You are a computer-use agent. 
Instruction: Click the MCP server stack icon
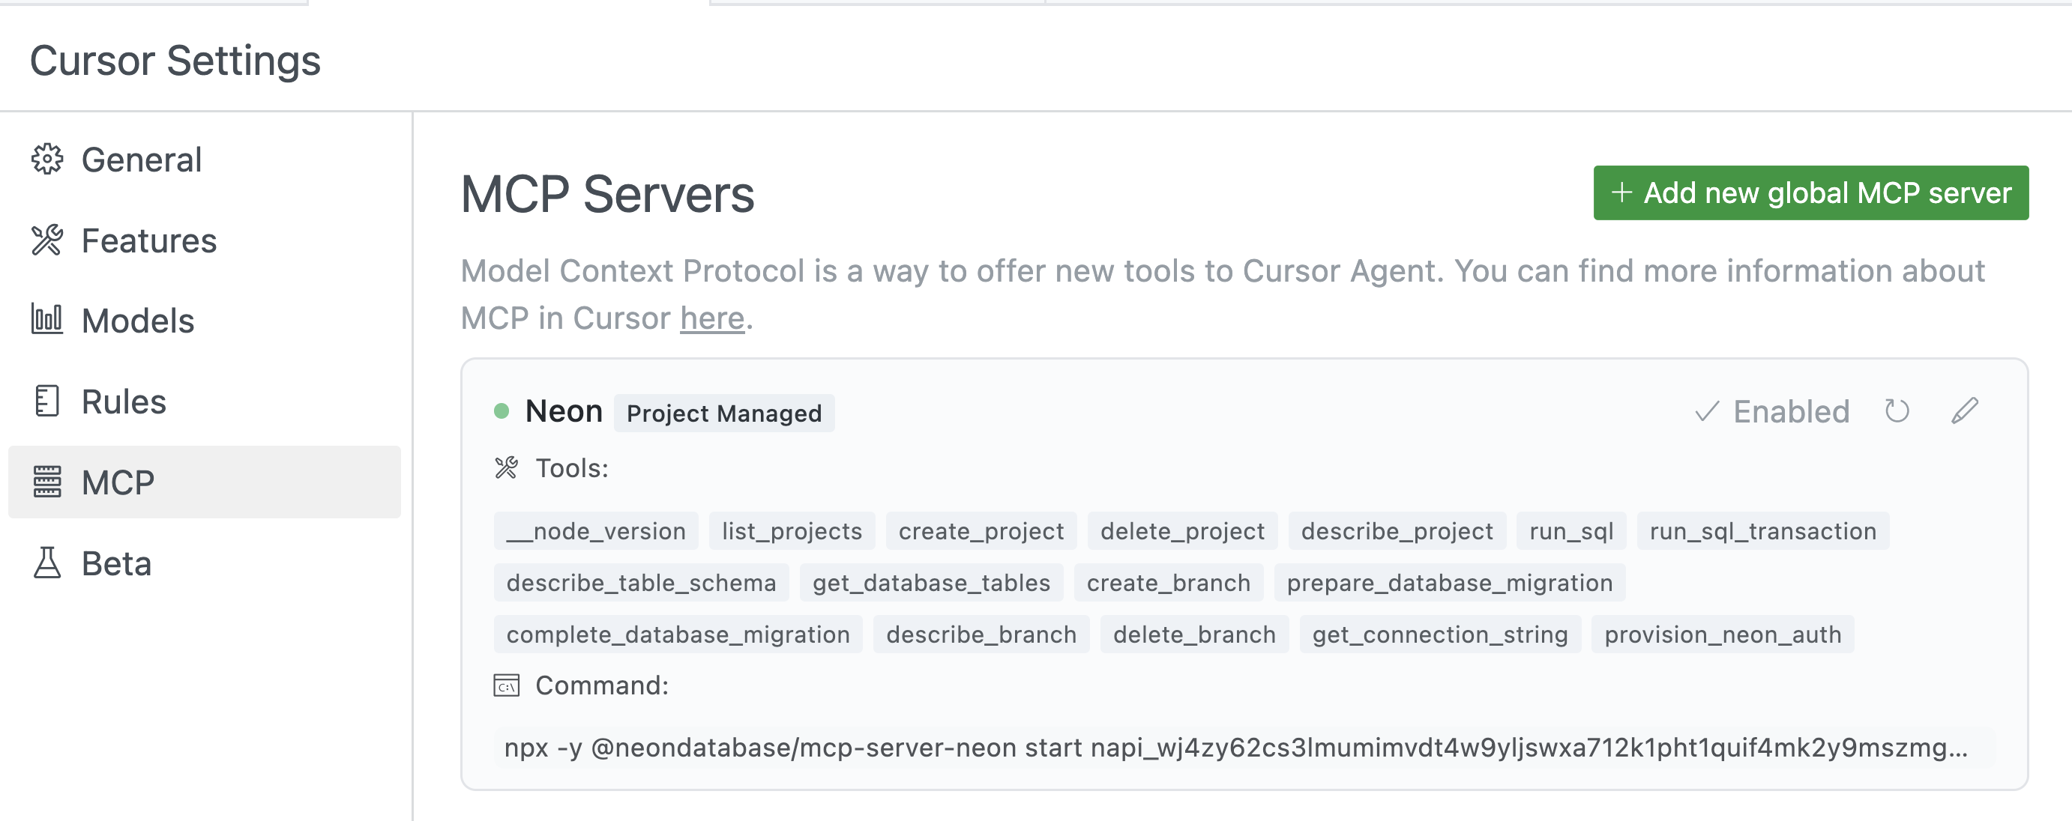click(x=46, y=482)
